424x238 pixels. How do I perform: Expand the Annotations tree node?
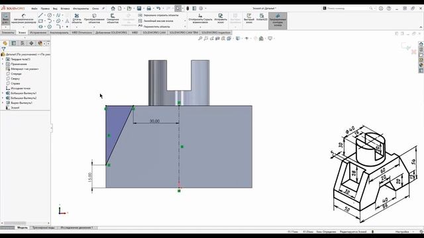pos(3,64)
